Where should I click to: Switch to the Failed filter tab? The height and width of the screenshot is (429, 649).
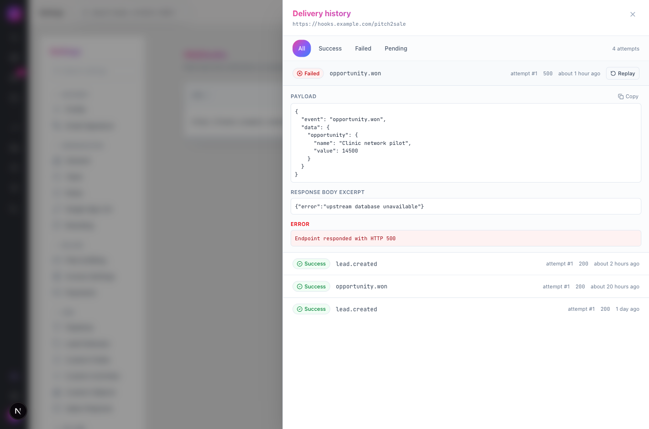click(x=363, y=49)
